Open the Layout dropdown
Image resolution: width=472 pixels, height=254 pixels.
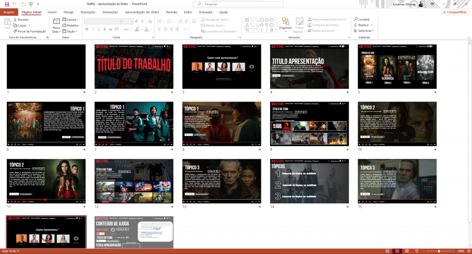pyautogui.click(x=70, y=19)
